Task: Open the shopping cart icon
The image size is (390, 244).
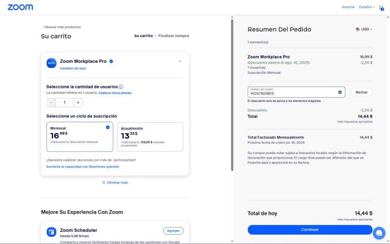Action: pyautogui.click(x=381, y=7)
